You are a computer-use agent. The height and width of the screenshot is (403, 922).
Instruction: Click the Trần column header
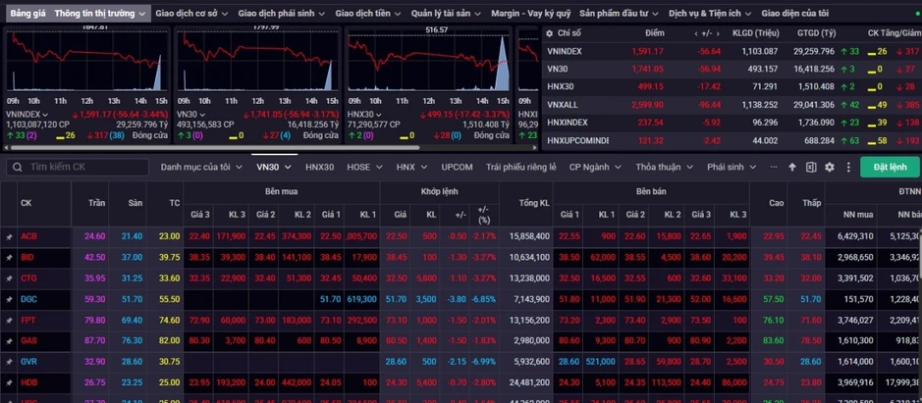tap(97, 203)
